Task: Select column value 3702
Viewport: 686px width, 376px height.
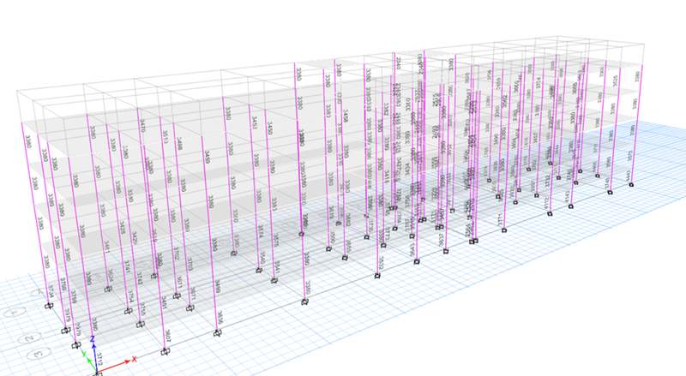Action: coord(177,254)
